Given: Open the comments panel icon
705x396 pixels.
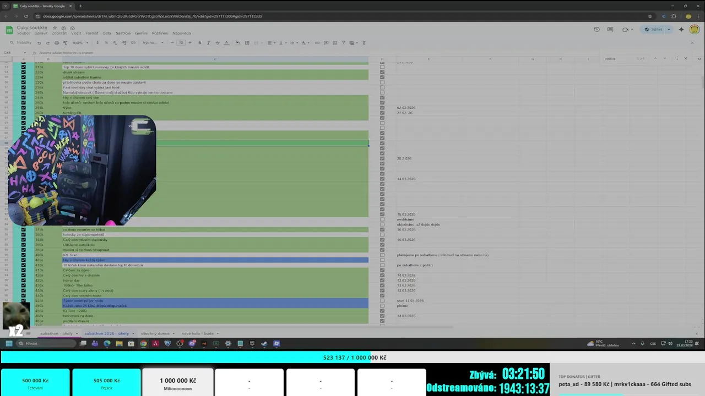Looking at the screenshot, I should click(x=610, y=30).
